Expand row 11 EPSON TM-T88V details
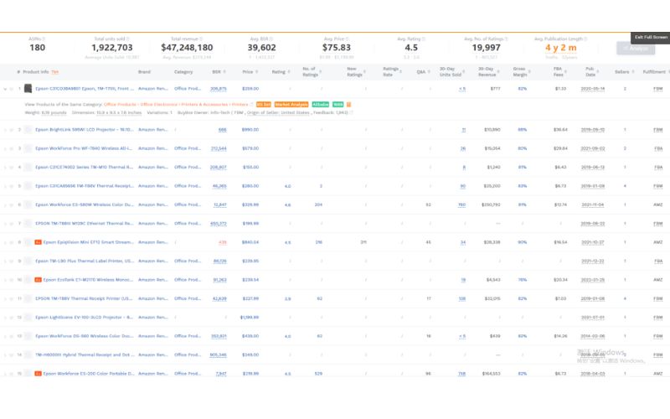This screenshot has height=419, width=670. 5,299
